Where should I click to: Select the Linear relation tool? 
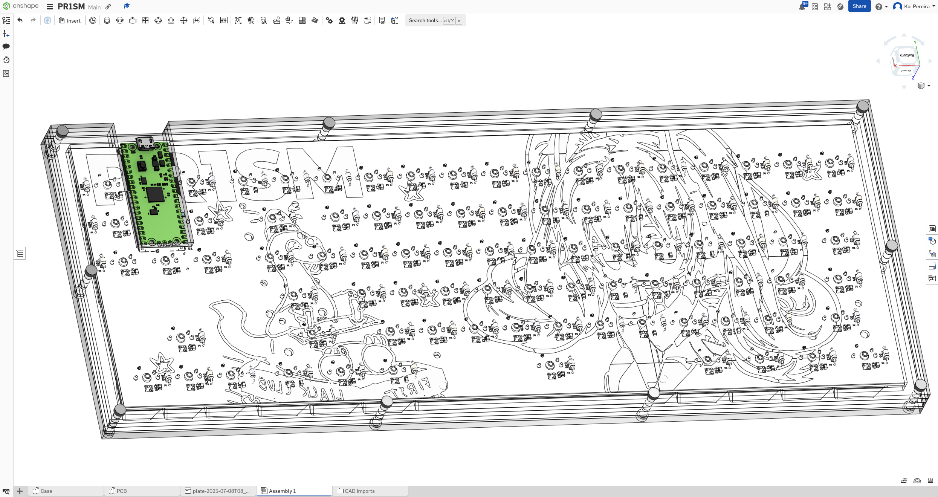pyautogui.click(x=368, y=20)
